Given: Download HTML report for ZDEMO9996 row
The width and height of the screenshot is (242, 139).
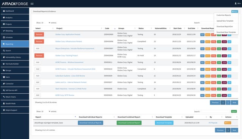Looking at the screenshot, I should (x=214, y=56).
